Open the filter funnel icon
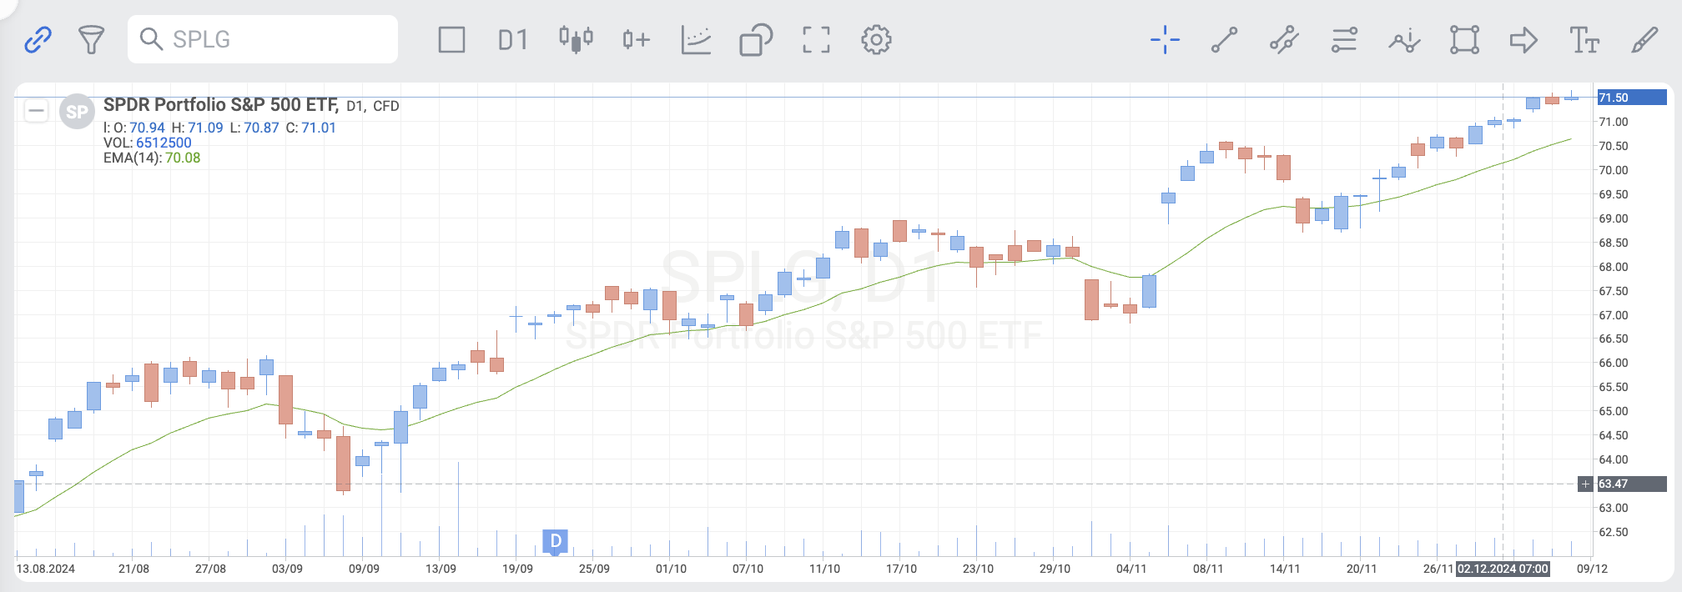 pos(91,39)
